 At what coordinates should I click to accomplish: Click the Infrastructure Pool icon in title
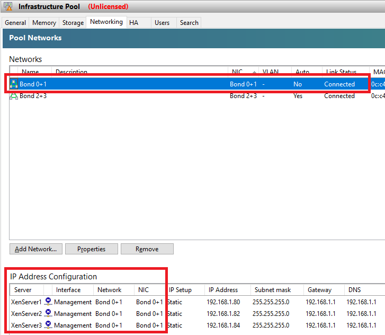click(x=9, y=7)
